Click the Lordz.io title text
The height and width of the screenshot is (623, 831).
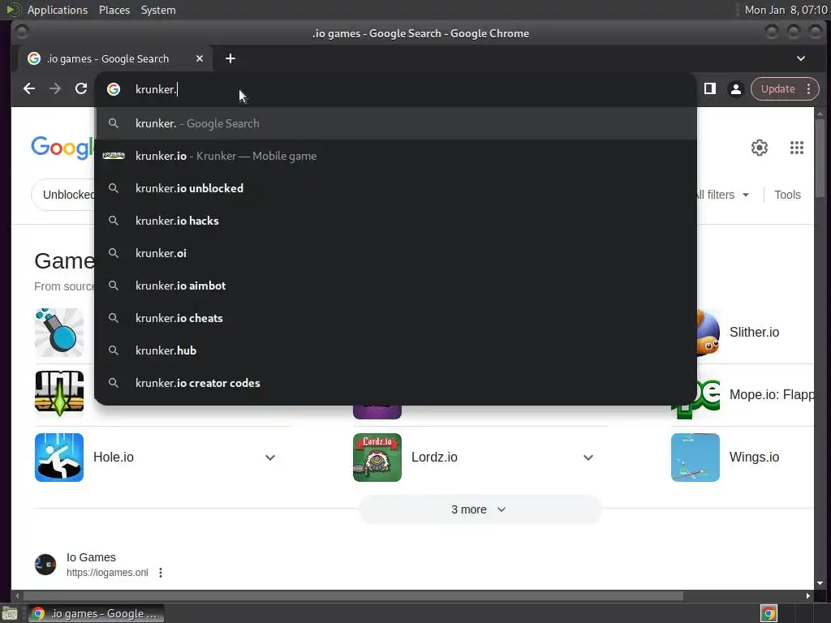(434, 458)
